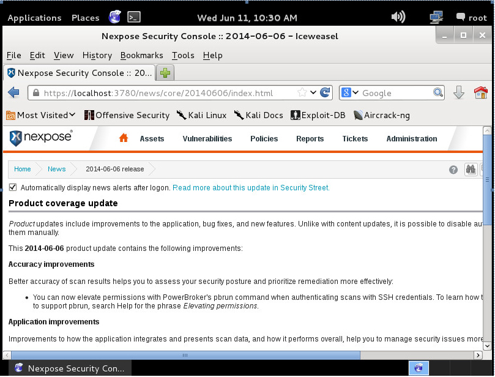Open the browser downloads arrow icon
This screenshot has height=377, width=495.
[x=459, y=93]
